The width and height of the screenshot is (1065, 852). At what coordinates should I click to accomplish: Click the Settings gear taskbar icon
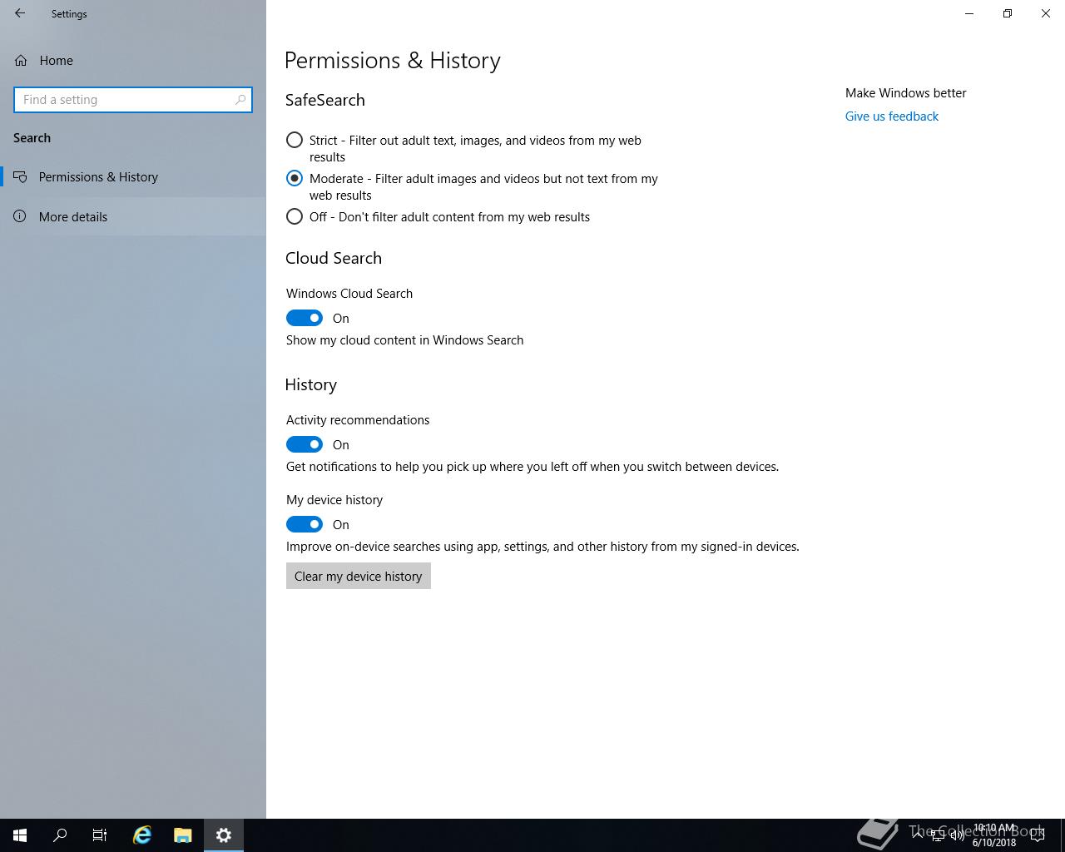pos(224,835)
